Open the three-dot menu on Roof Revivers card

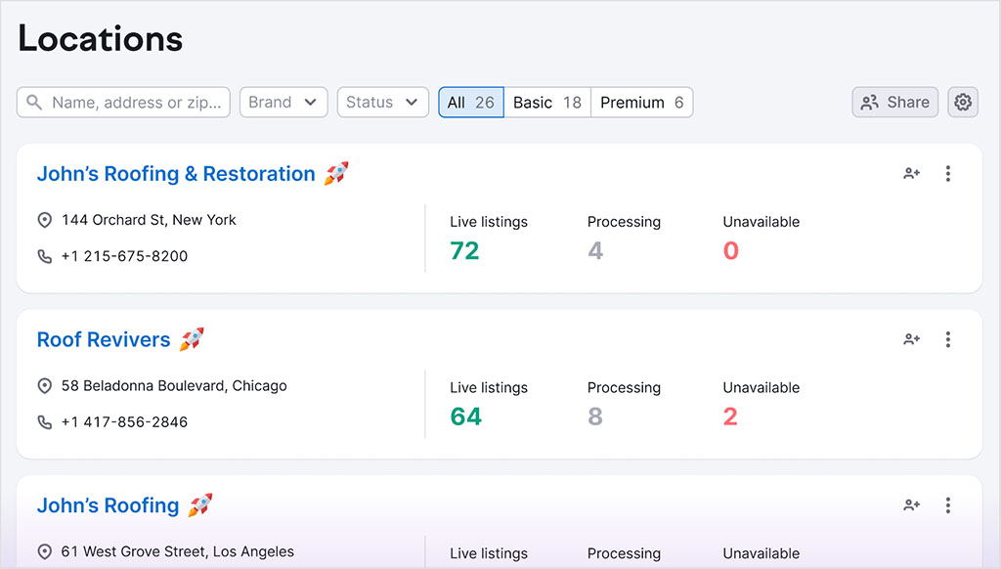coord(947,339)
